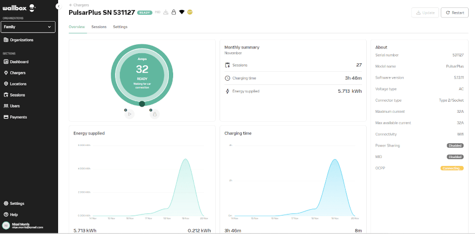The height and width of the screenshot is (234, 475).
Task: Click the Wi-Fi signal icon
Action: coord(182,12)
